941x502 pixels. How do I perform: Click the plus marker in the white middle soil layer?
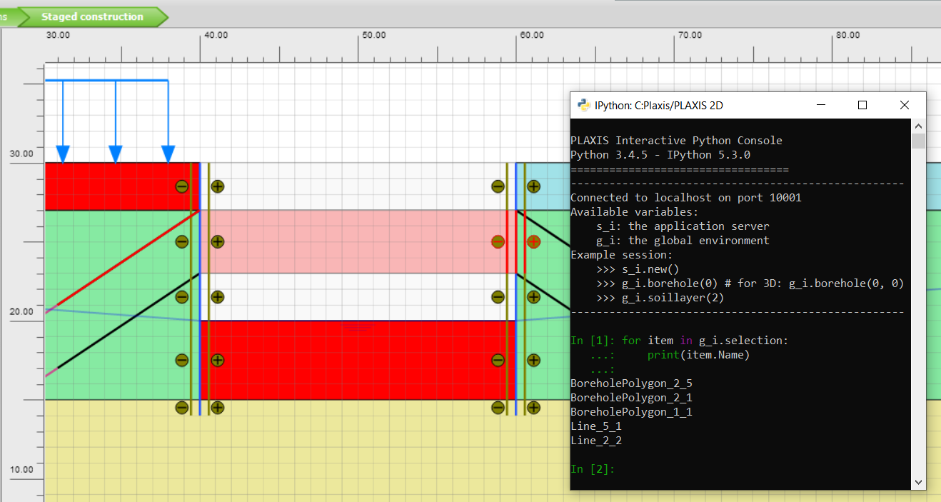pyautogui.click(x=217, y=295)
